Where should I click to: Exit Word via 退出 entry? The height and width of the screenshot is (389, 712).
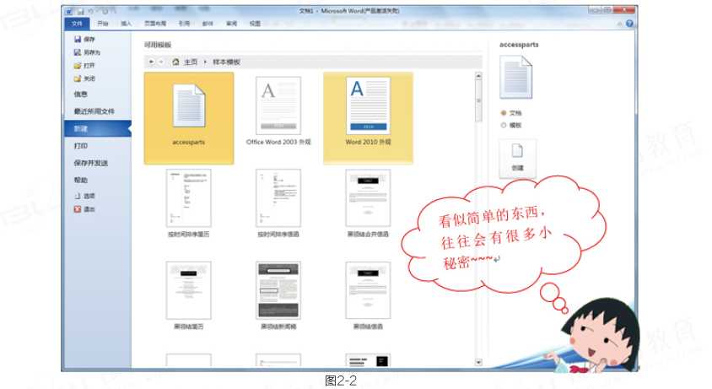(x=84, y=209)
